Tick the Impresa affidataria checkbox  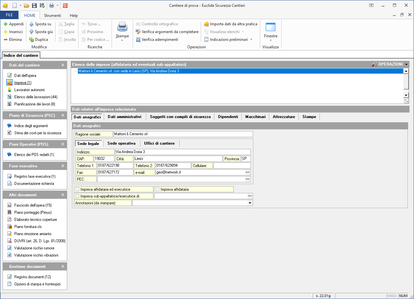pos(158,189)
